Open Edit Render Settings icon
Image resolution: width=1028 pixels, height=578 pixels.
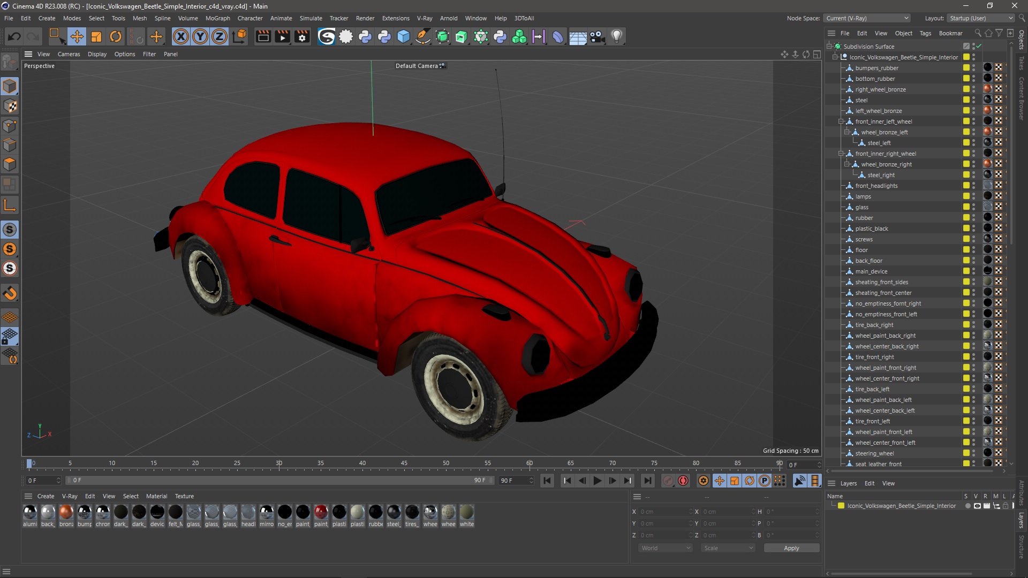(x=302, y=36)
